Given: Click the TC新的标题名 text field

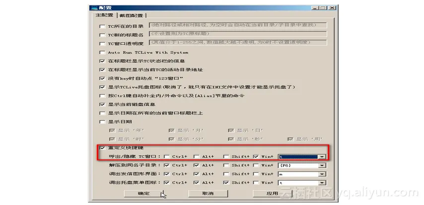Looking at the screenshot, I should pyautogui.click(x=238, y=34).
